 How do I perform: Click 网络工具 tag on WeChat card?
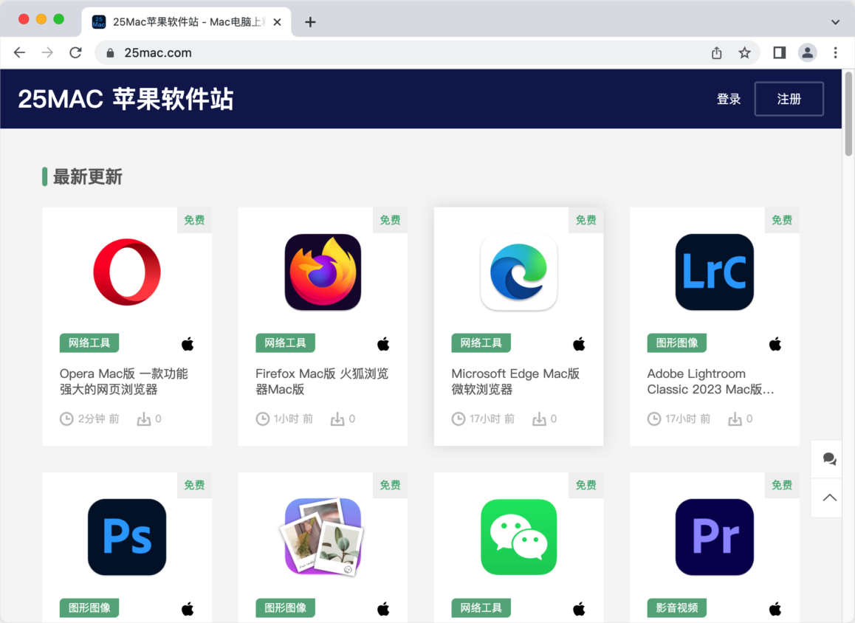tap(481, 607)
